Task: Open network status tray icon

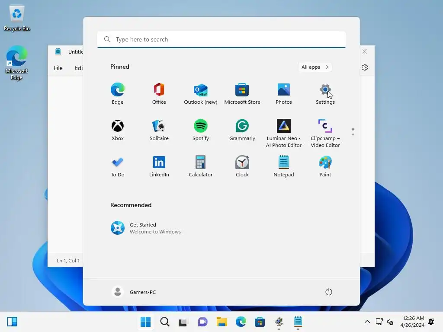Action: 379,322
